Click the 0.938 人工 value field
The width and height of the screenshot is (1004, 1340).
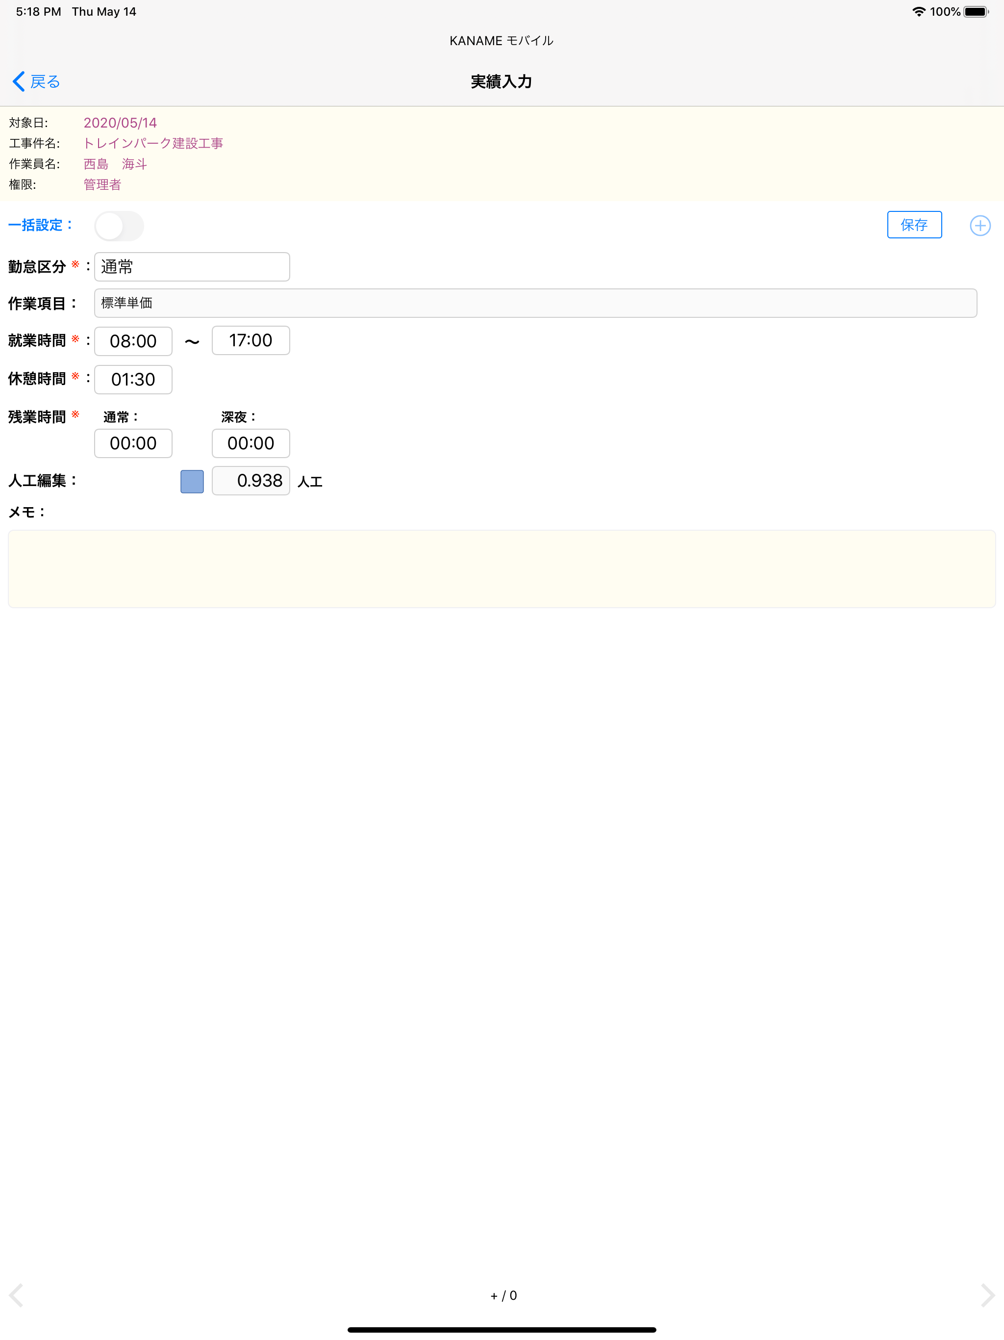point(251,481)
